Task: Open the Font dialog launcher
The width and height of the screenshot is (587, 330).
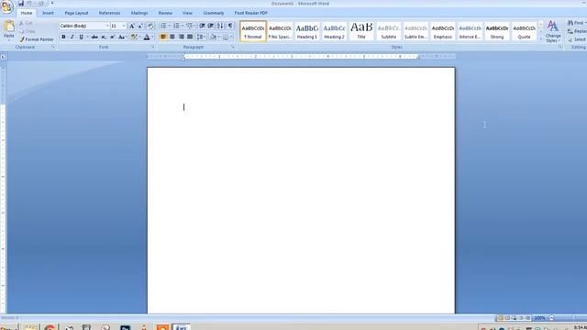Action: tap(153, 48)
